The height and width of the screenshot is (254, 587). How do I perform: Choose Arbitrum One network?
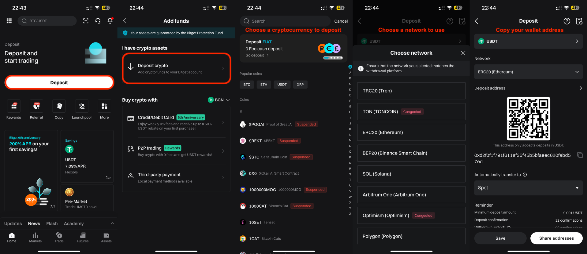click(411, 194)
